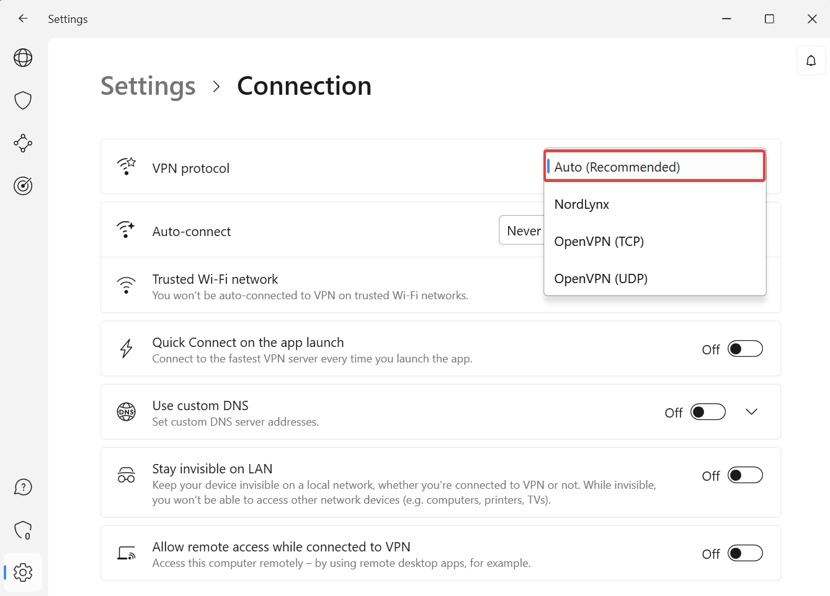Enable Quick Connect on the app launch
The height and width of the screenshot is (596, 830).
pos(744,348)
